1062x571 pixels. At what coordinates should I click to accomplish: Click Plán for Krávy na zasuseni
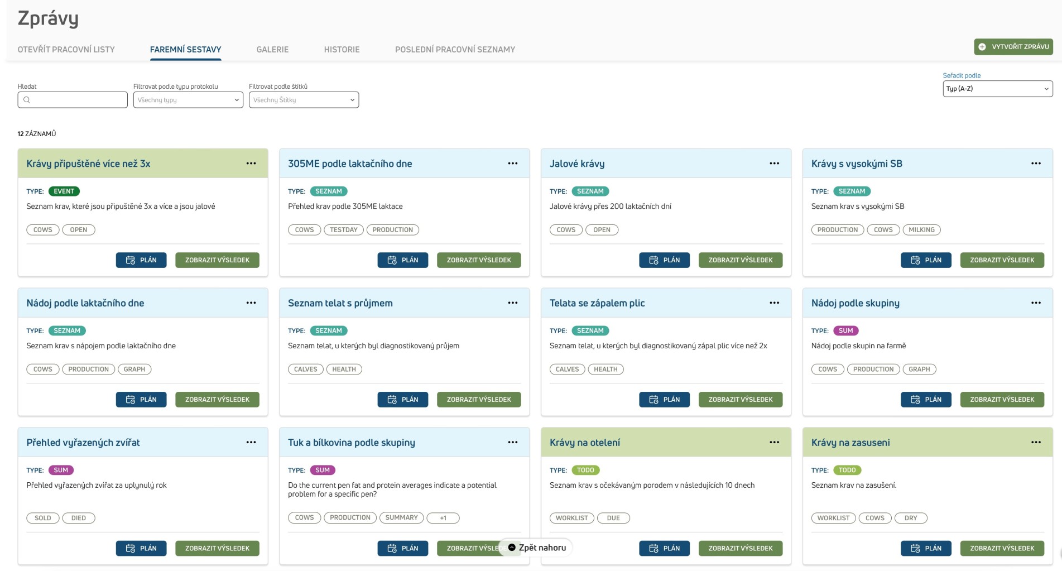point(926,549)
